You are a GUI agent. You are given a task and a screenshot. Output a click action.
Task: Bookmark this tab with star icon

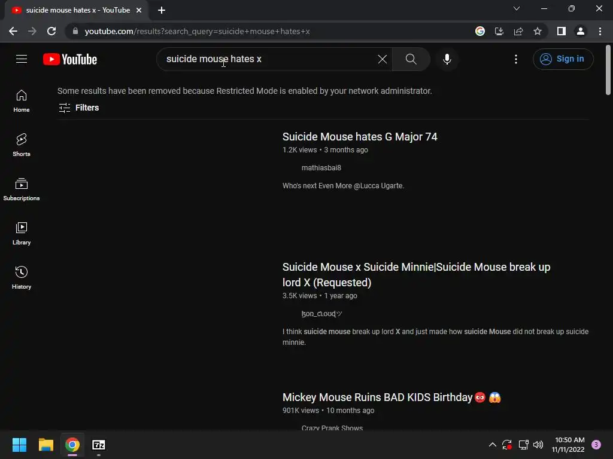[538, 31]
